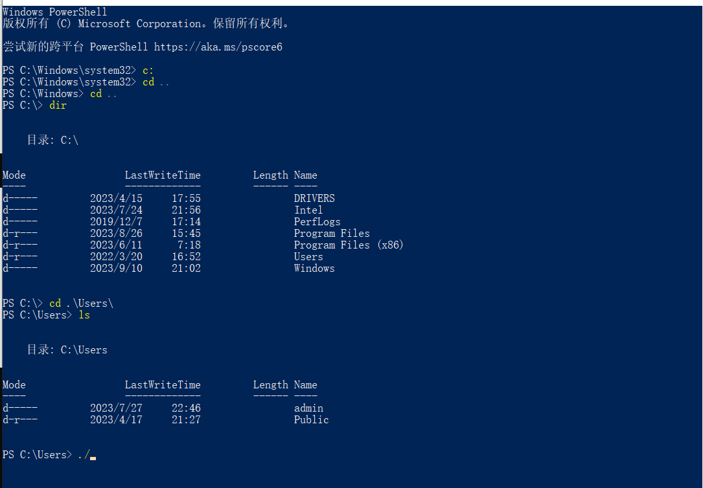The image size is (703, 488).
Task: Click the typed dir command
Action: (58, 105)
